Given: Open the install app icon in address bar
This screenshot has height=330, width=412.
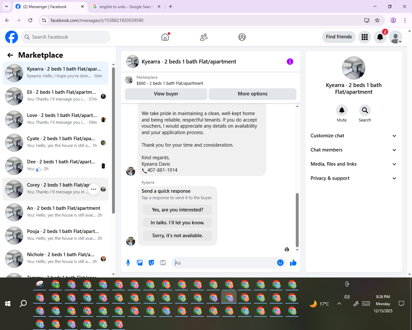Looking at the screenshot, I should coord(367,20).
